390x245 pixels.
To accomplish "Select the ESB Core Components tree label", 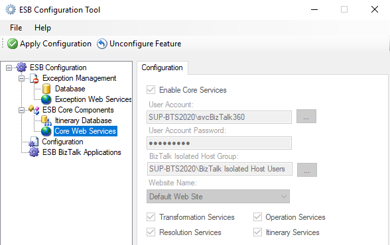I will click(x=78, y=110).
